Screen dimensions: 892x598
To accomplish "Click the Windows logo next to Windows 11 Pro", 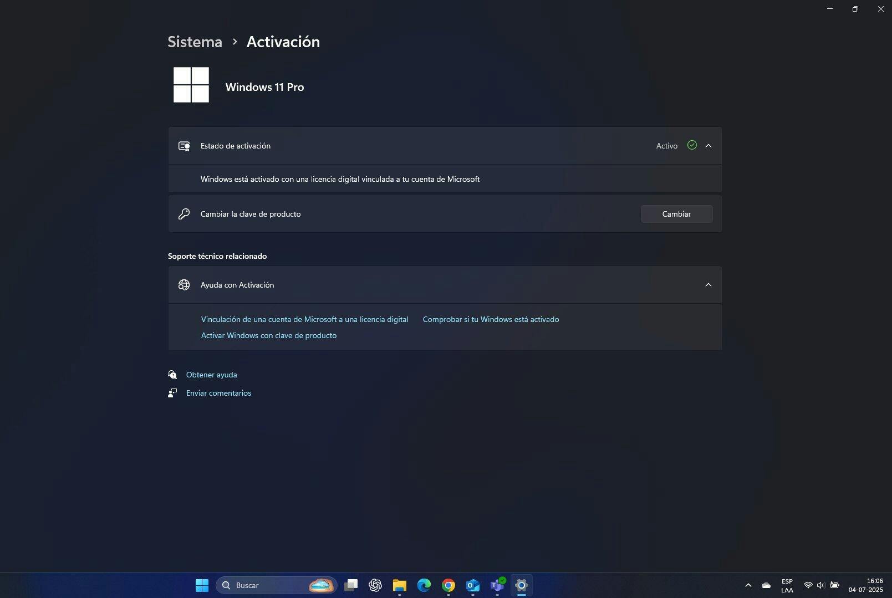I will [191, 85].
